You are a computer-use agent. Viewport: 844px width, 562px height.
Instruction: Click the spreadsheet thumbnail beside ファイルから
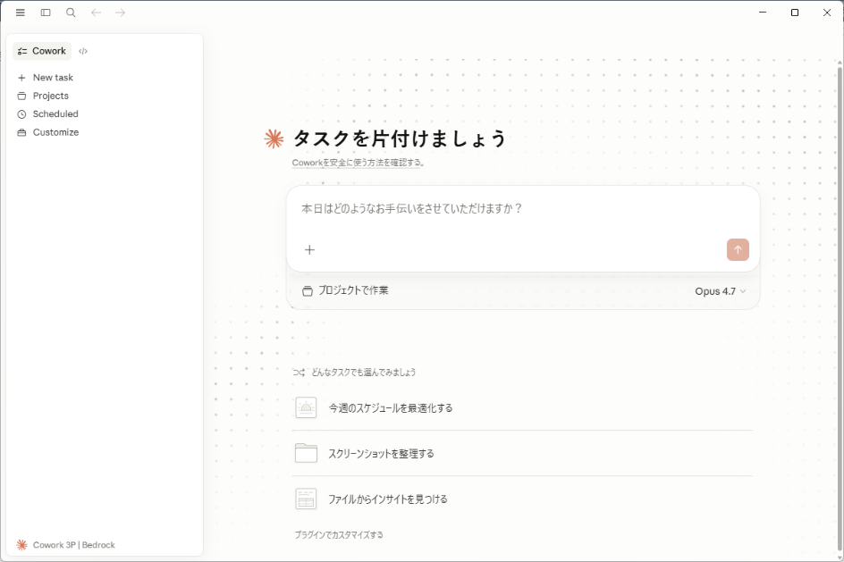pyautogui.click(x=306, y=499)
